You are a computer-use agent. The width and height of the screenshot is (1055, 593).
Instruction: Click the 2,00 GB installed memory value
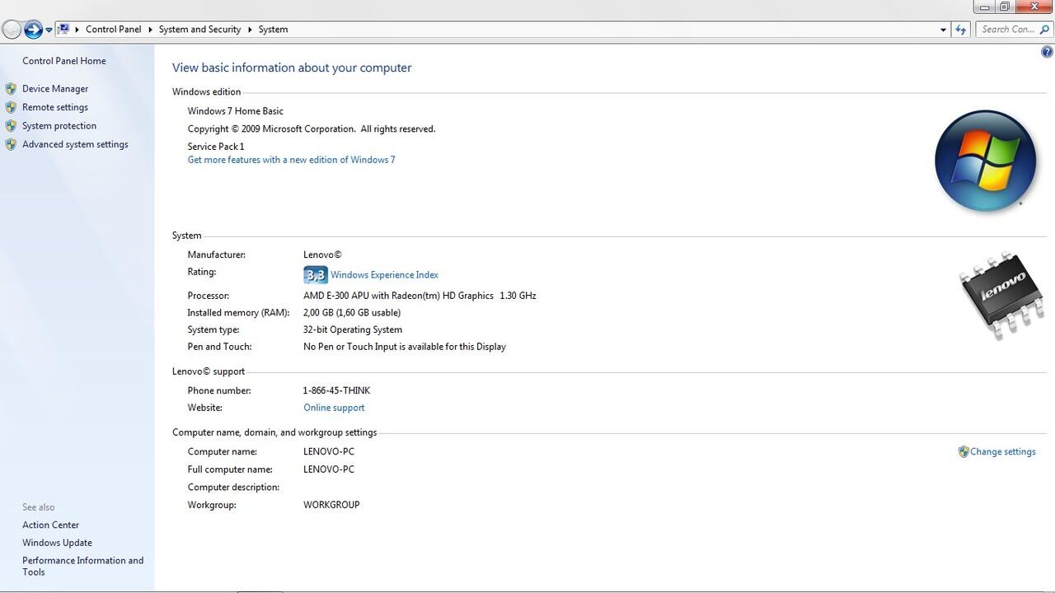pos(352,313)
